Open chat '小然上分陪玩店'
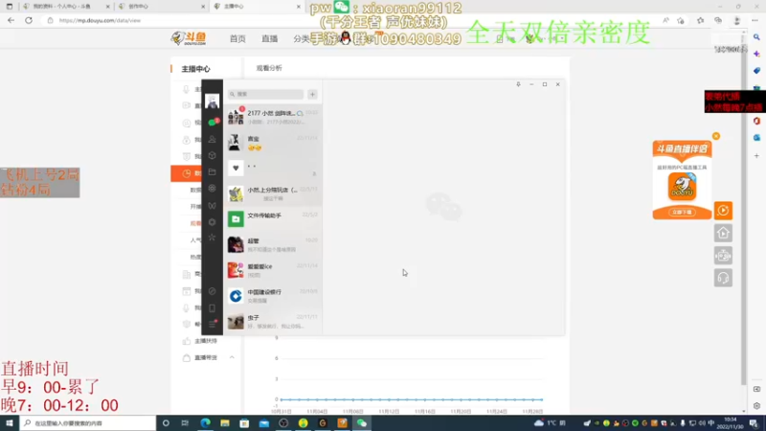This screenshot has height=431, width=766. [273, 193]
